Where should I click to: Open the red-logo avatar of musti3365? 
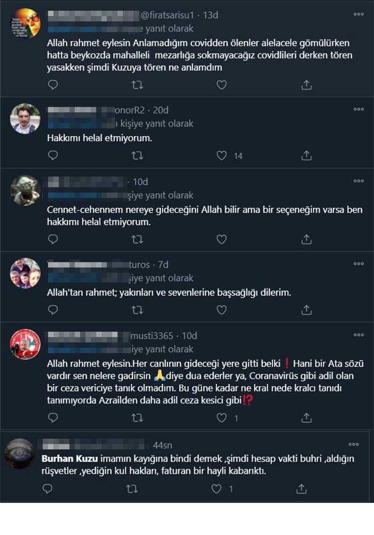click(x=25, y=344)
